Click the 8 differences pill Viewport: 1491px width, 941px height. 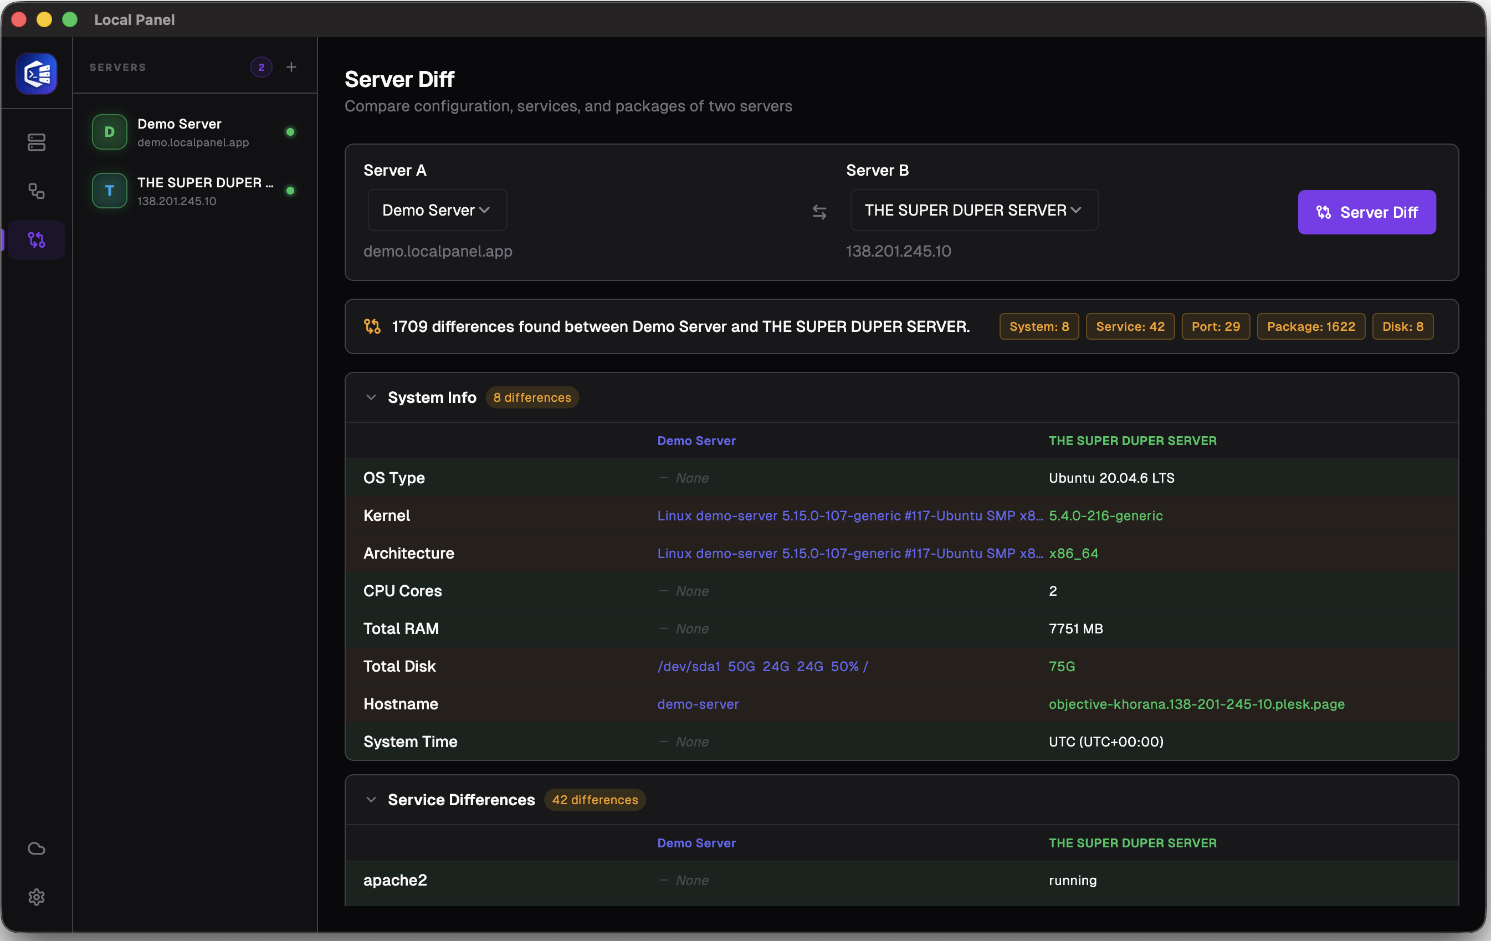coord(532,398)
